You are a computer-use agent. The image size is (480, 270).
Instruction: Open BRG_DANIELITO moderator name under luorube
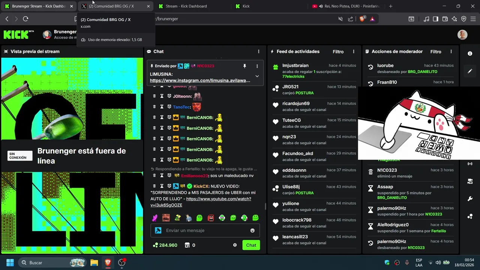point(422,72)
